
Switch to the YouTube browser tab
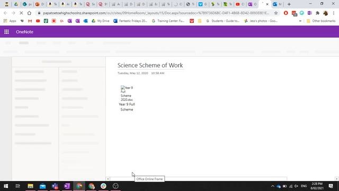pyautogui.click(x=239, y=4)
